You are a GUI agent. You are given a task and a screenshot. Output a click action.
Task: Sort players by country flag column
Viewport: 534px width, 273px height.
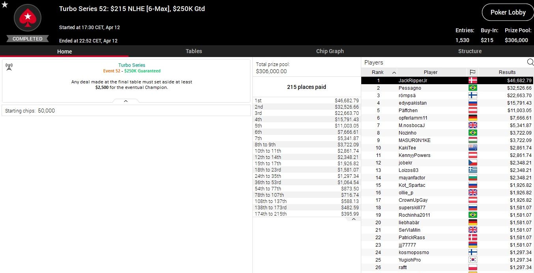click(x=472, y=72)
